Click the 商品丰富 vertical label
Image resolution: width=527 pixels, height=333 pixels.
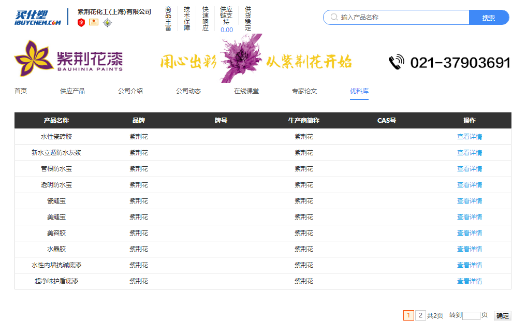(x=168, y=19)
